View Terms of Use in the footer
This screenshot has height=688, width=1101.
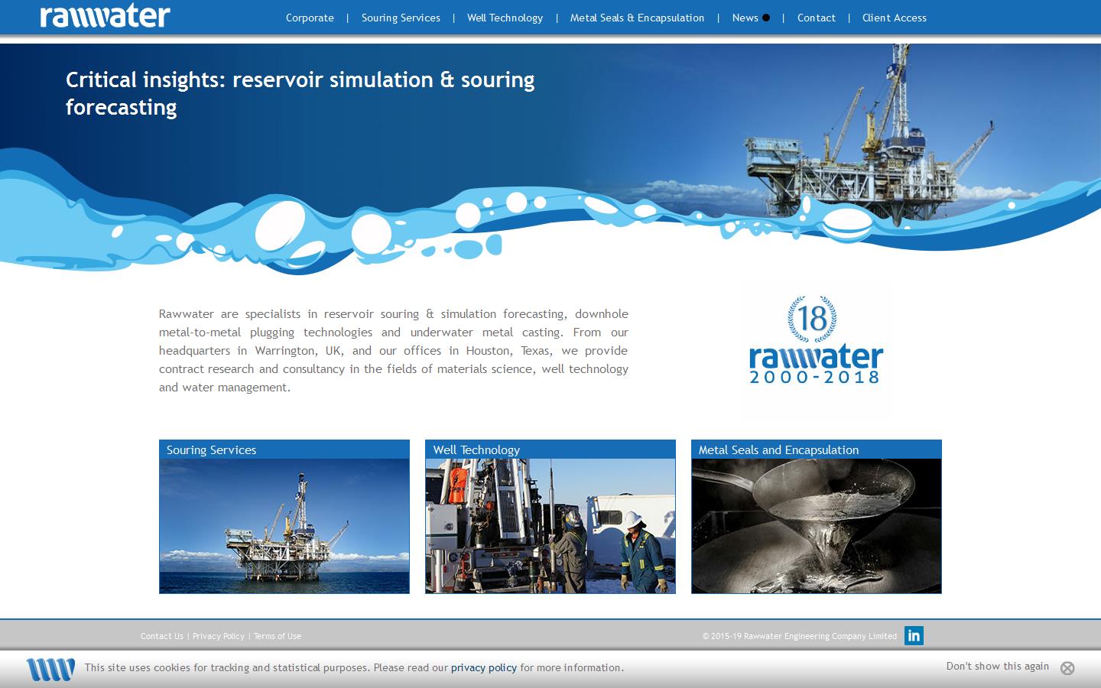(278, 636)
